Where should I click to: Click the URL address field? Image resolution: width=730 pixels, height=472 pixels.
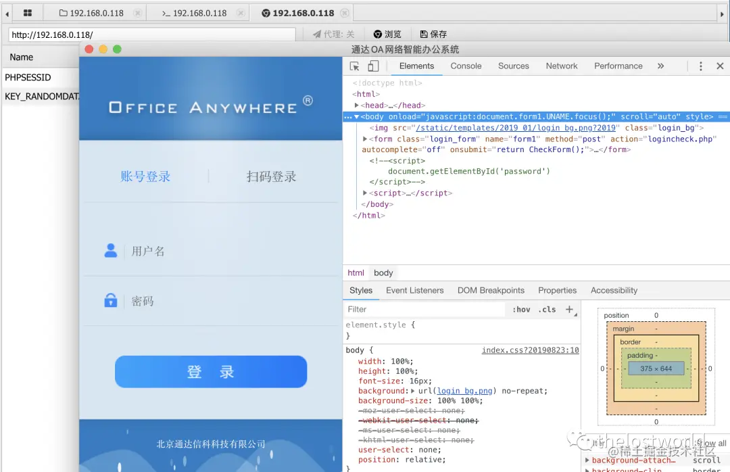point(152,34)
